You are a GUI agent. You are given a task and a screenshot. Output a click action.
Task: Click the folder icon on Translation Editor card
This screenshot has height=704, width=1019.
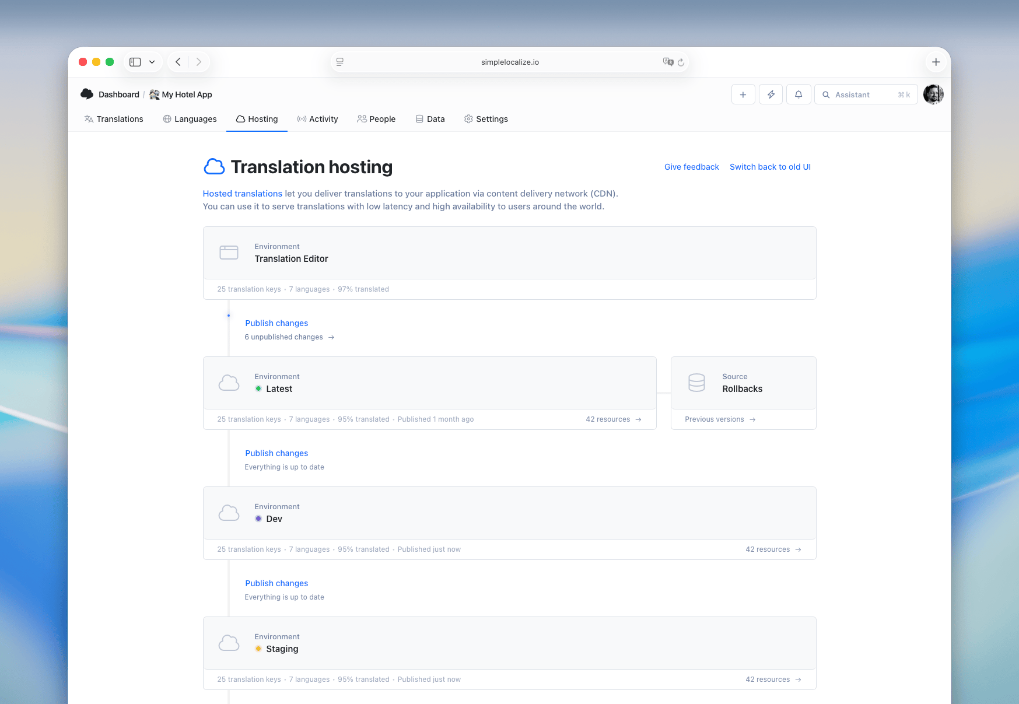[229, 252]
